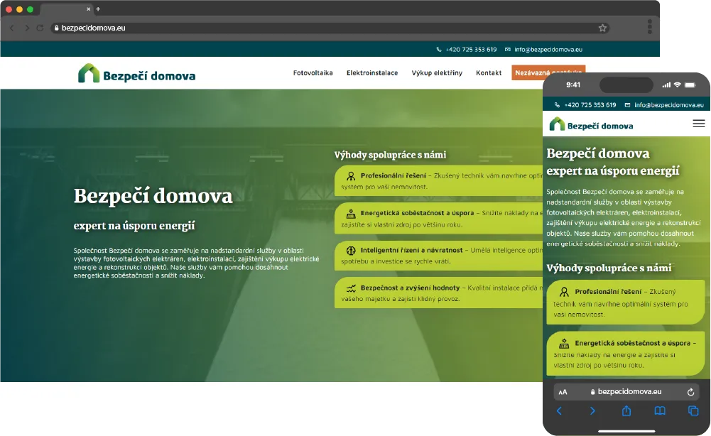Open the Kontakt page
This screenshot has width=711, height=436.
click(489, 73)
